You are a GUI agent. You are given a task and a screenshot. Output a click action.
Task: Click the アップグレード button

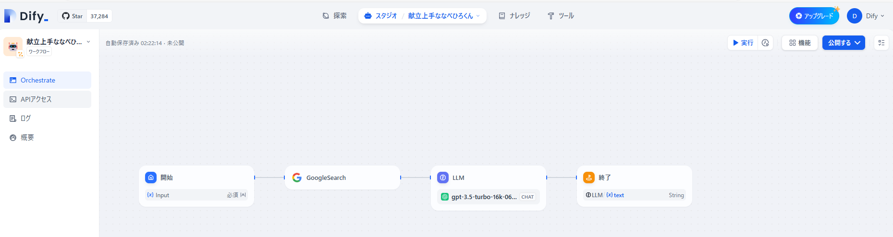(x=814, y=16)
